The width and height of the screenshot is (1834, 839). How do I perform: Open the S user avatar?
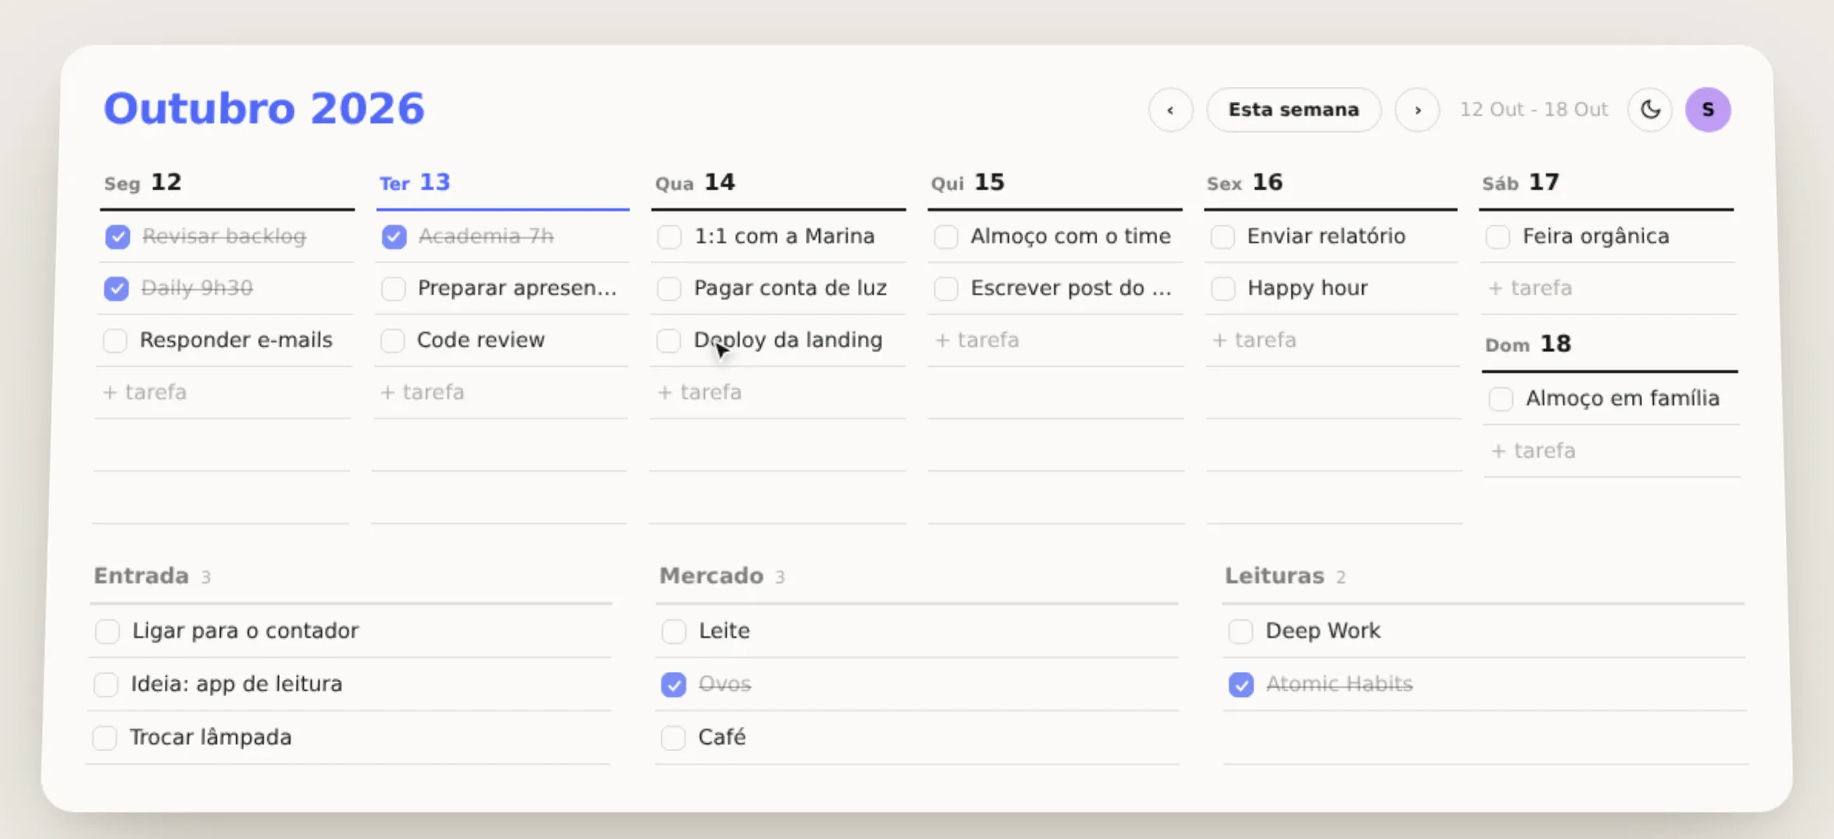(x=1708, y=110)
